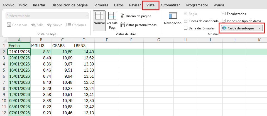Click the cell with value 10,27

click(x=62, y=89)
